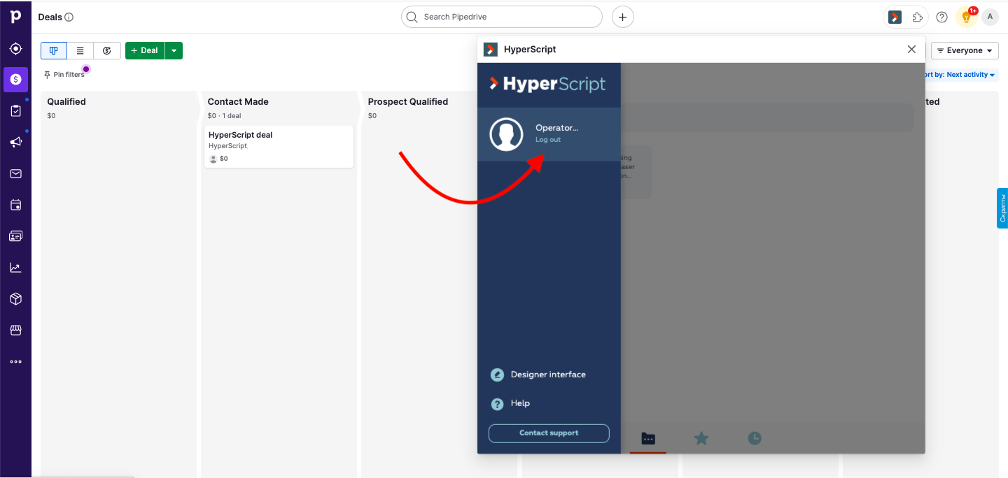
Task: Open the Contacts card icon
Action: coord(15,236)
